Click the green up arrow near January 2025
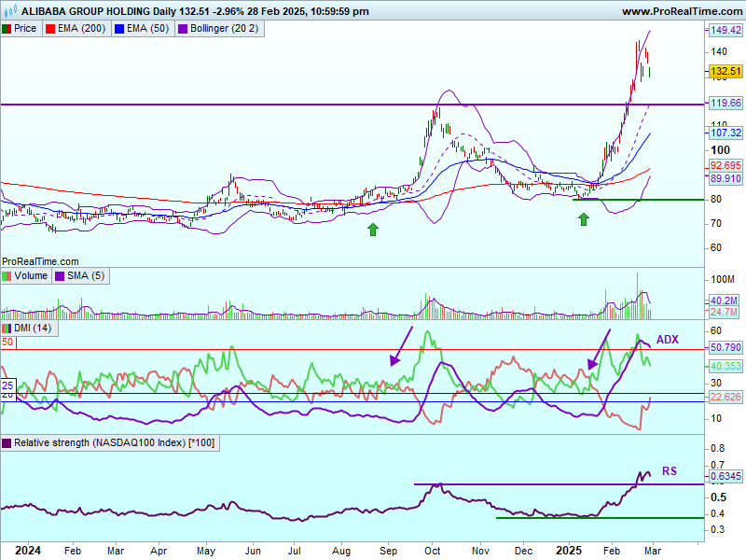 pos(584,219)
